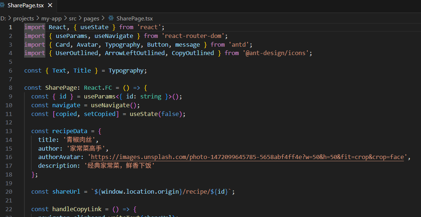Click React.FC type annotation
The image size is (421, 217).
point(98,88)
